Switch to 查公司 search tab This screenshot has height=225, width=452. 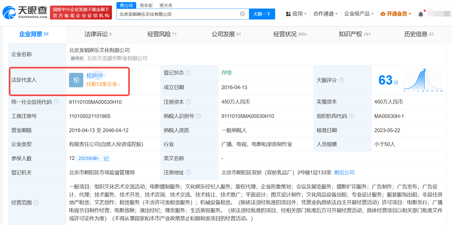pyautogui.click(x=126, y=5)
